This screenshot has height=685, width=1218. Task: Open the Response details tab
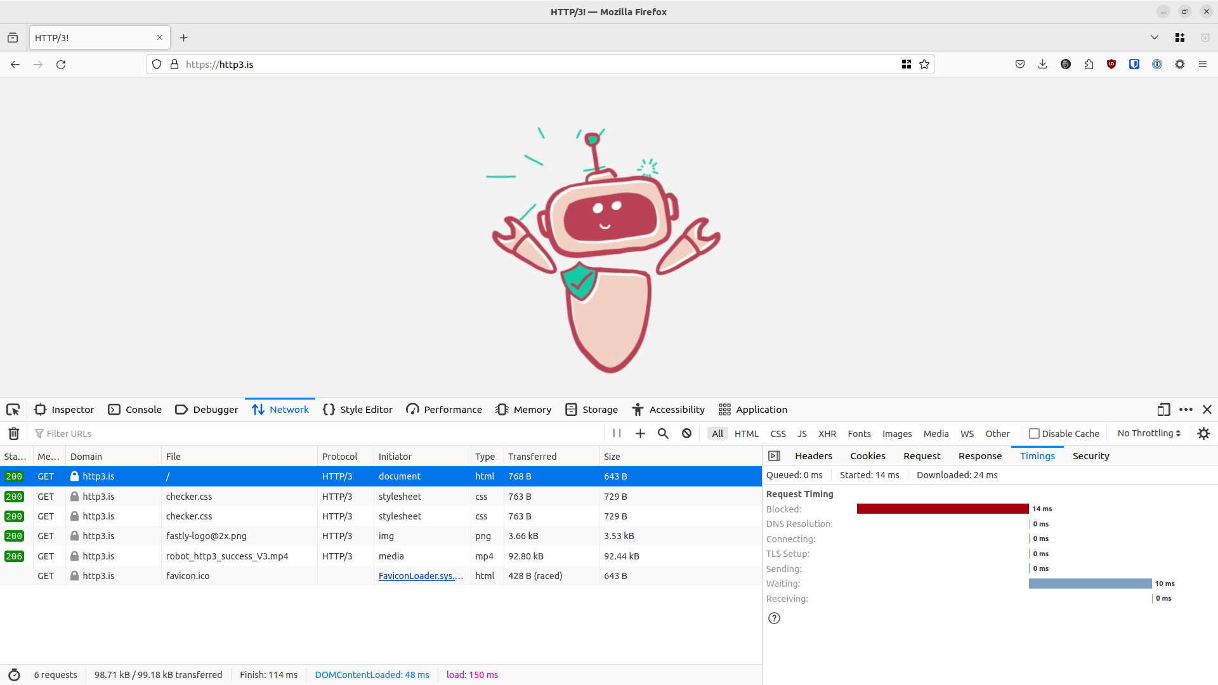pyautogui.click(x=980, y=456)
